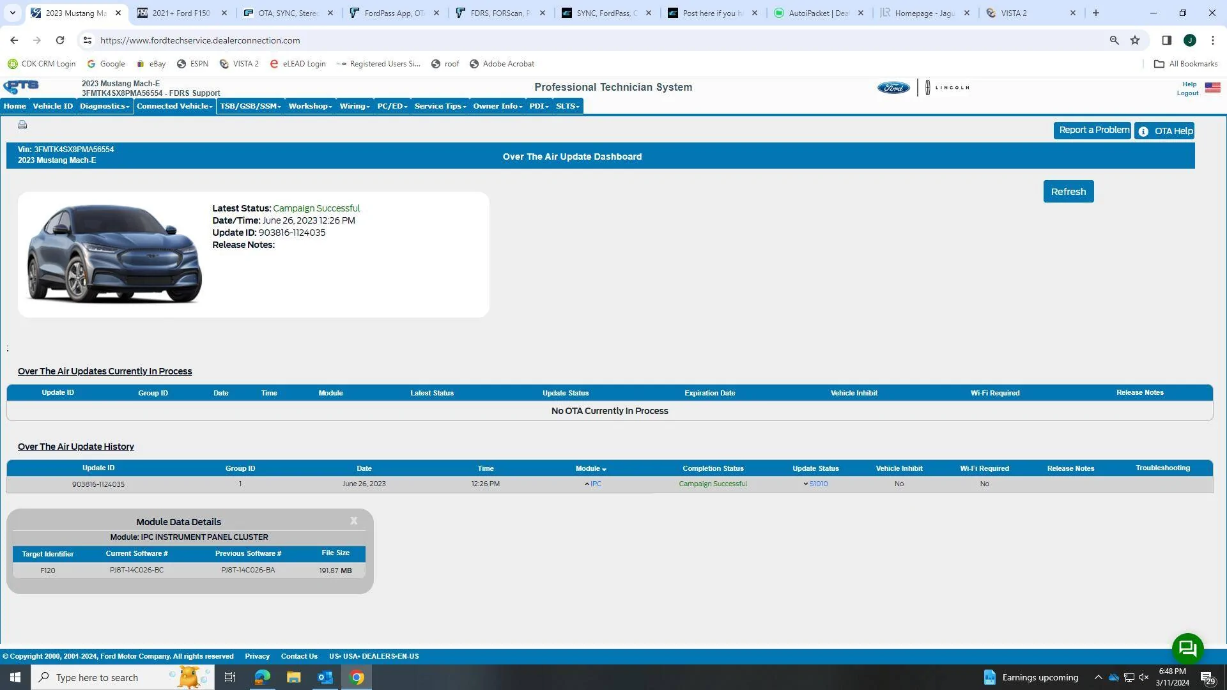Expand the Connected Vehicle menu
Image resolution: width=1227 pixels, height=690 pixels.
174,106
